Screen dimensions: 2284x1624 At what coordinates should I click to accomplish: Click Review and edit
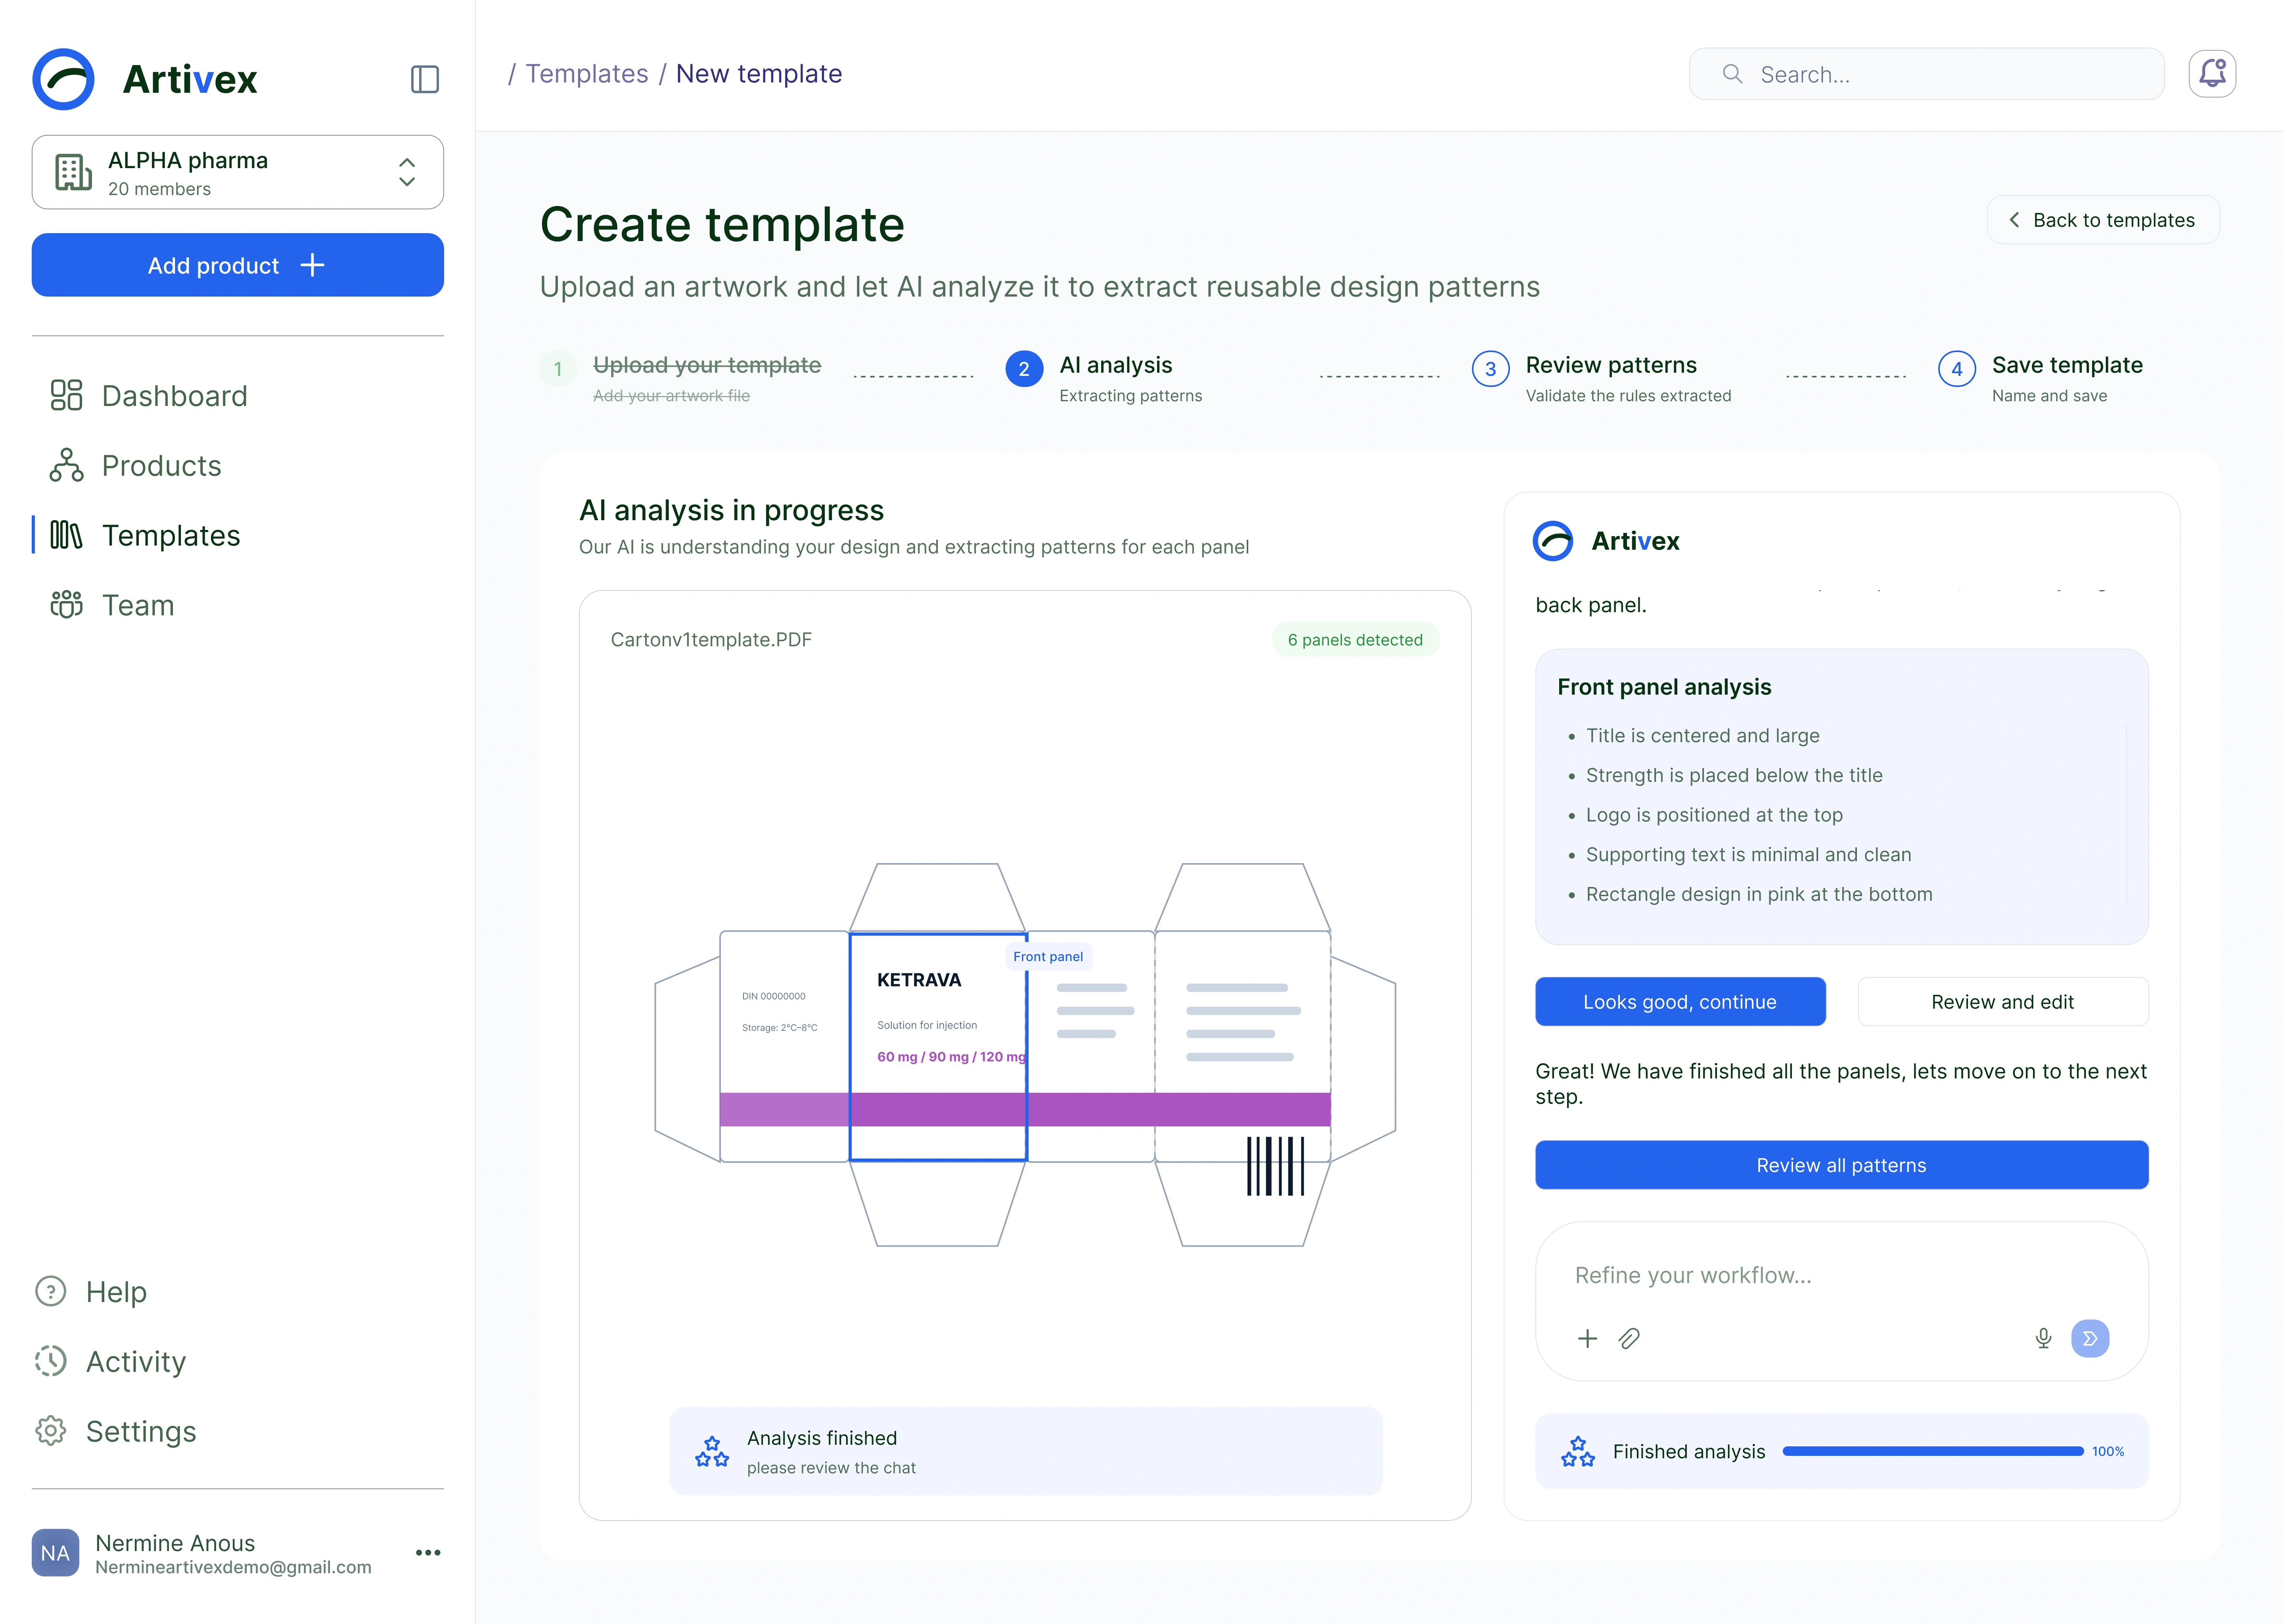tap(2002, 1002)
